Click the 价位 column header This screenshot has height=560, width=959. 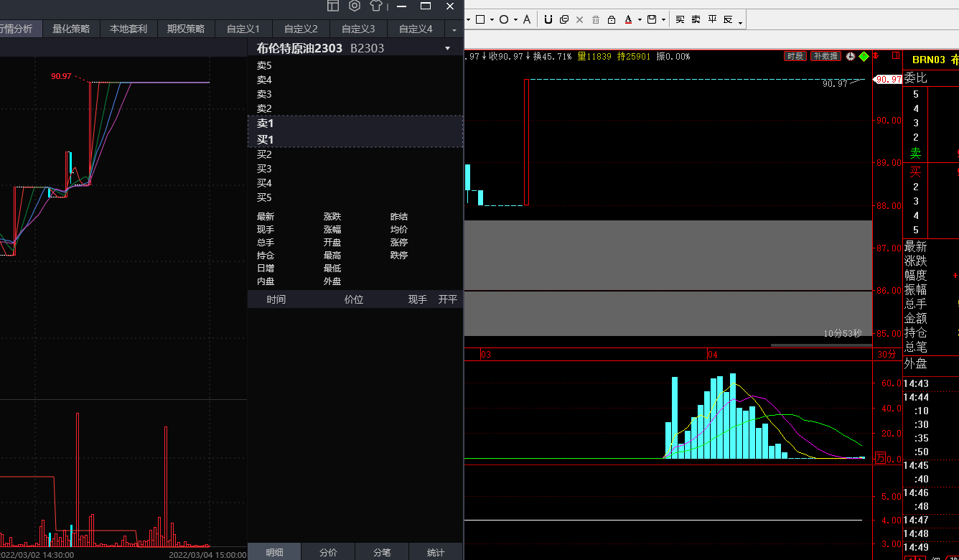pos(354,299)
